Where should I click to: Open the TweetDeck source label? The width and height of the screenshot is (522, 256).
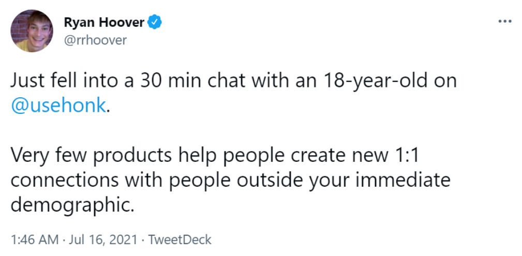[180, 239]
